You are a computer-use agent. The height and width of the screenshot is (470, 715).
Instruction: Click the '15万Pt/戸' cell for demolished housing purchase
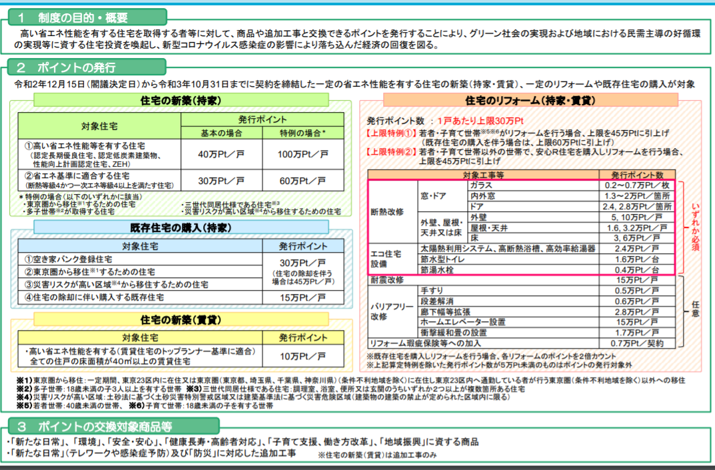coord(301,297)
